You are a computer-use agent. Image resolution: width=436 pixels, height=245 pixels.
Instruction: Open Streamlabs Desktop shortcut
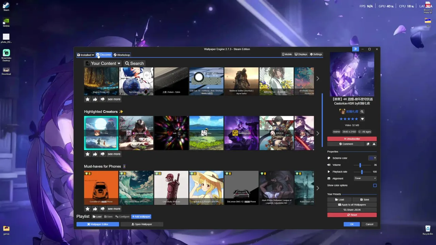(x=6, y=55)
